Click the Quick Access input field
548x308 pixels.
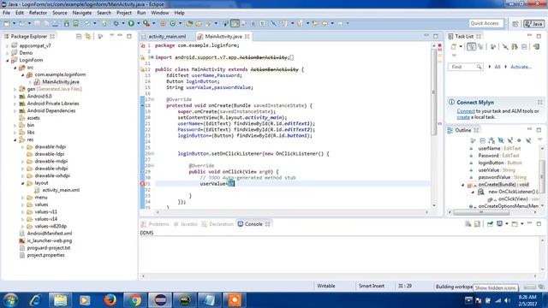pyautogui.click(x=486, y=23)
